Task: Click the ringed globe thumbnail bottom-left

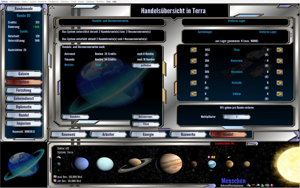Action: [23, 163]
